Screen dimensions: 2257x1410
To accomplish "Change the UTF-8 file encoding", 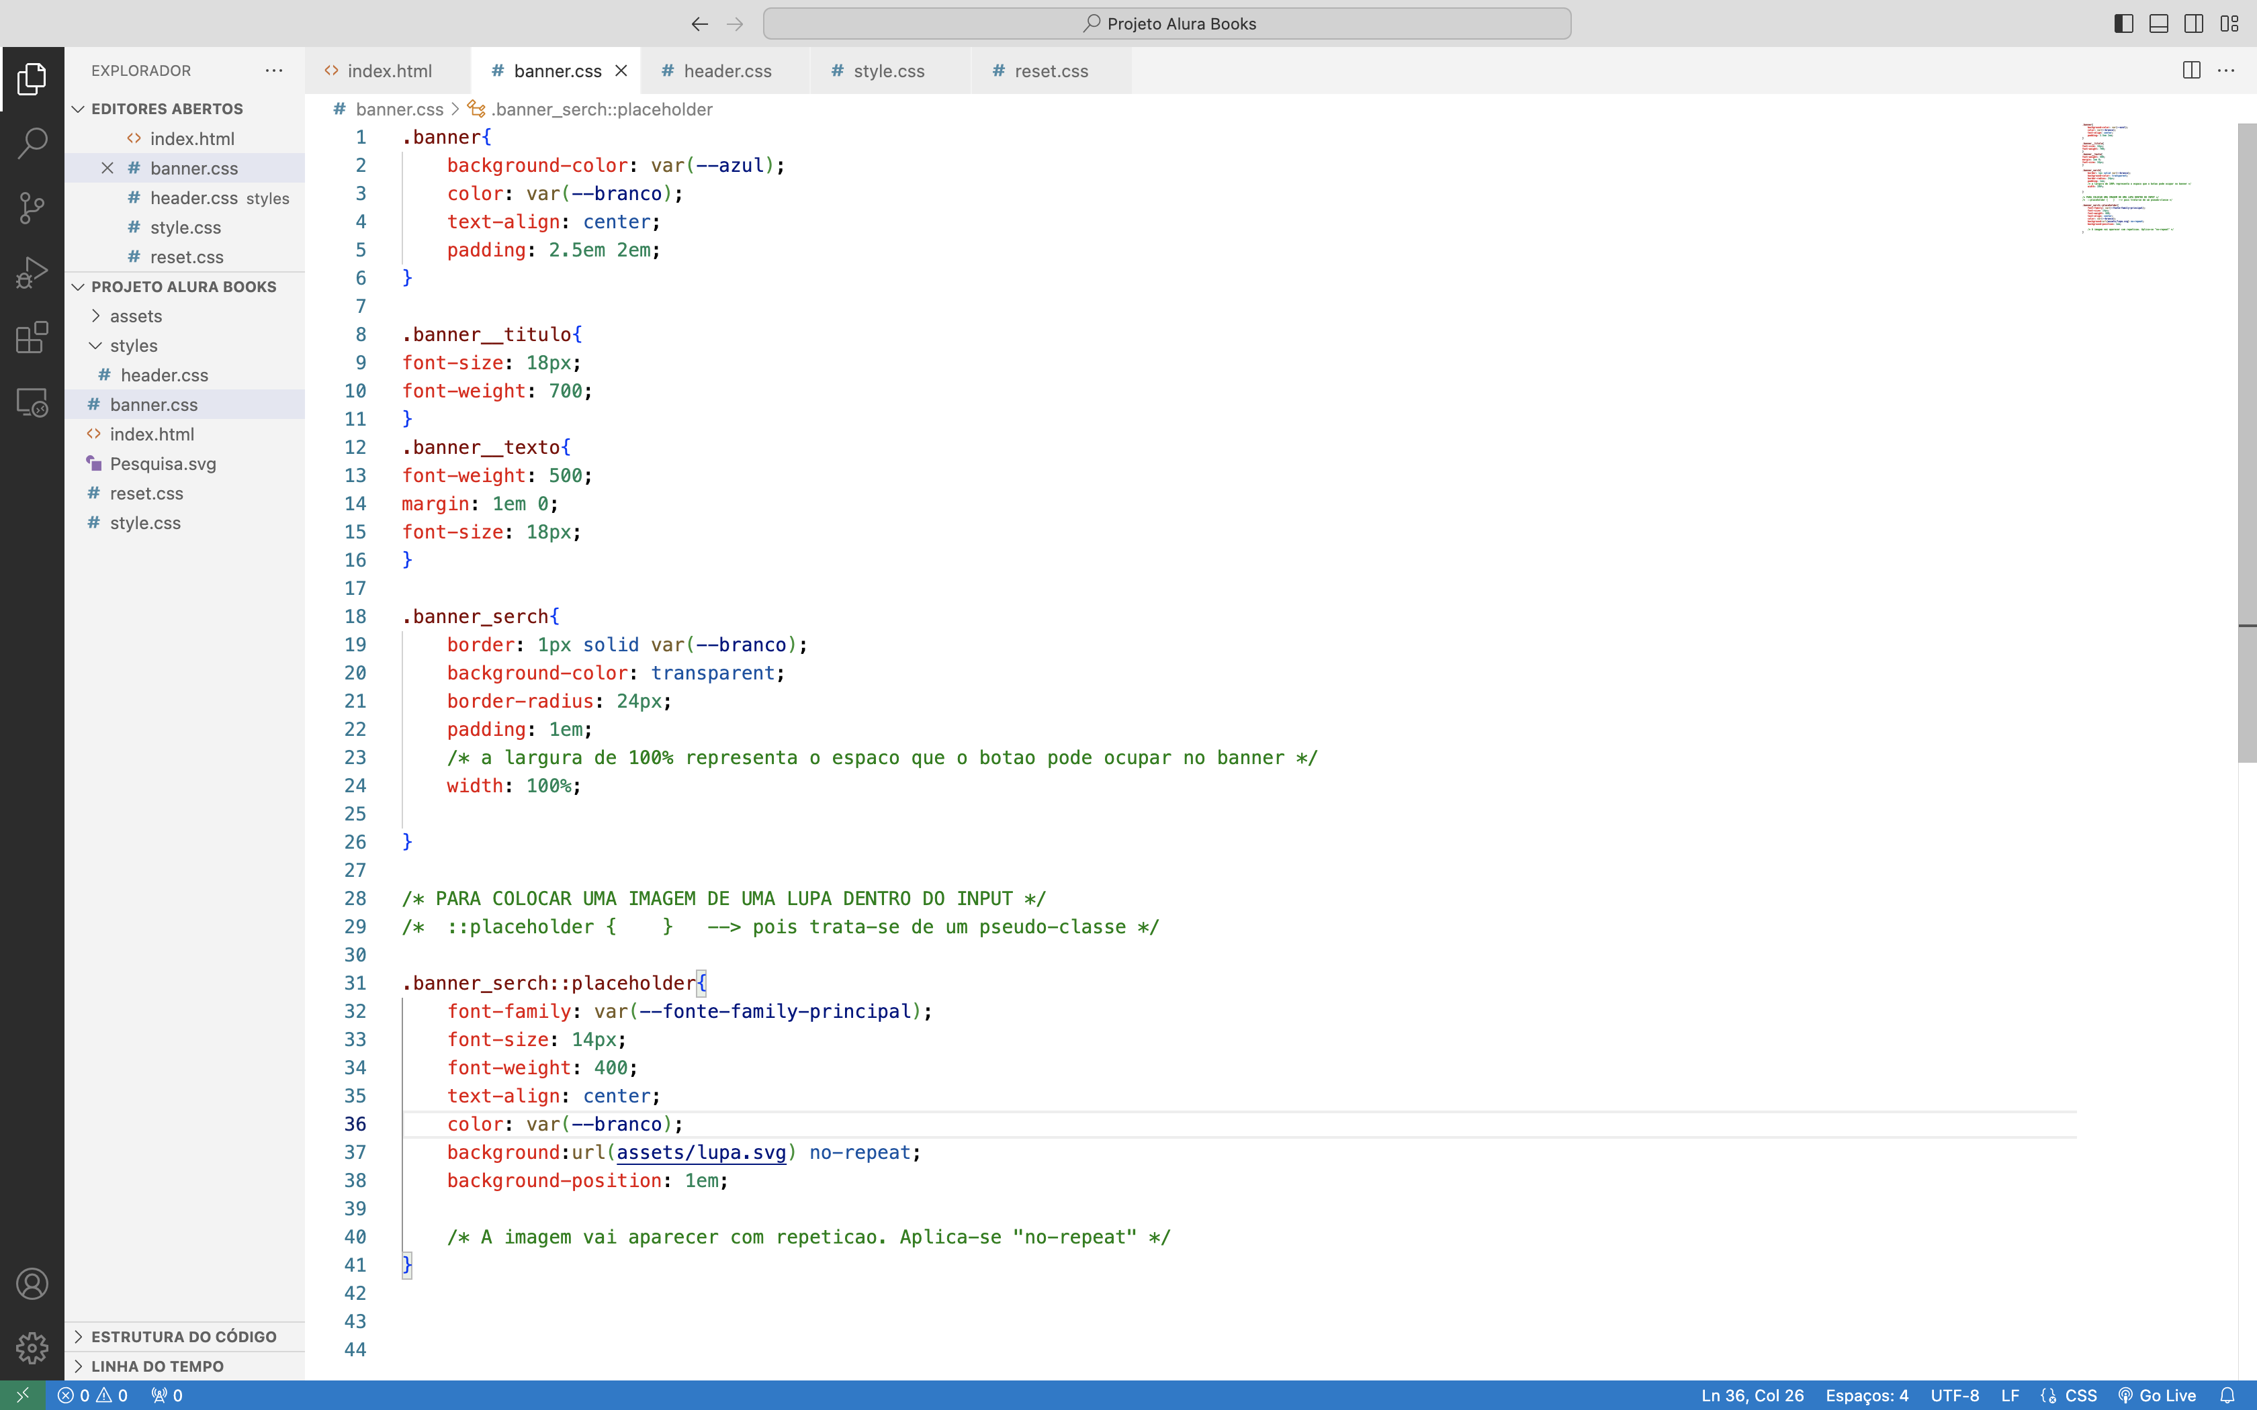I will coord(1955,1395).
